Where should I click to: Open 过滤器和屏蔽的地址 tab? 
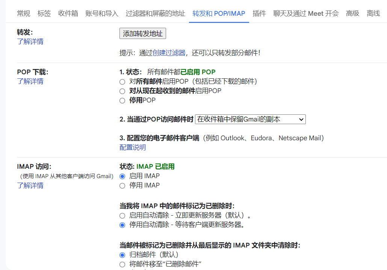pos(156,13)
